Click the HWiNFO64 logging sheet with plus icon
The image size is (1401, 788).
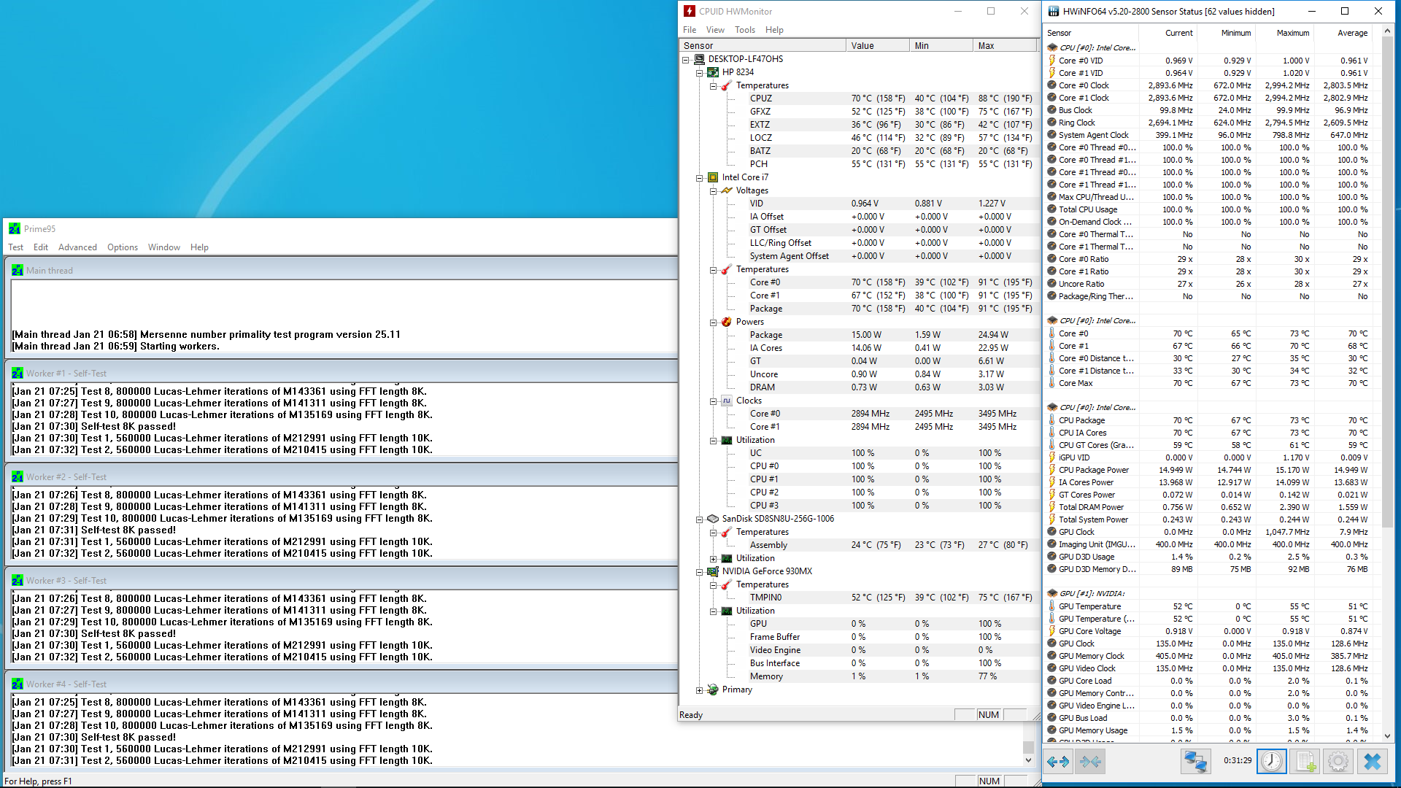[x=1305, y=762]
